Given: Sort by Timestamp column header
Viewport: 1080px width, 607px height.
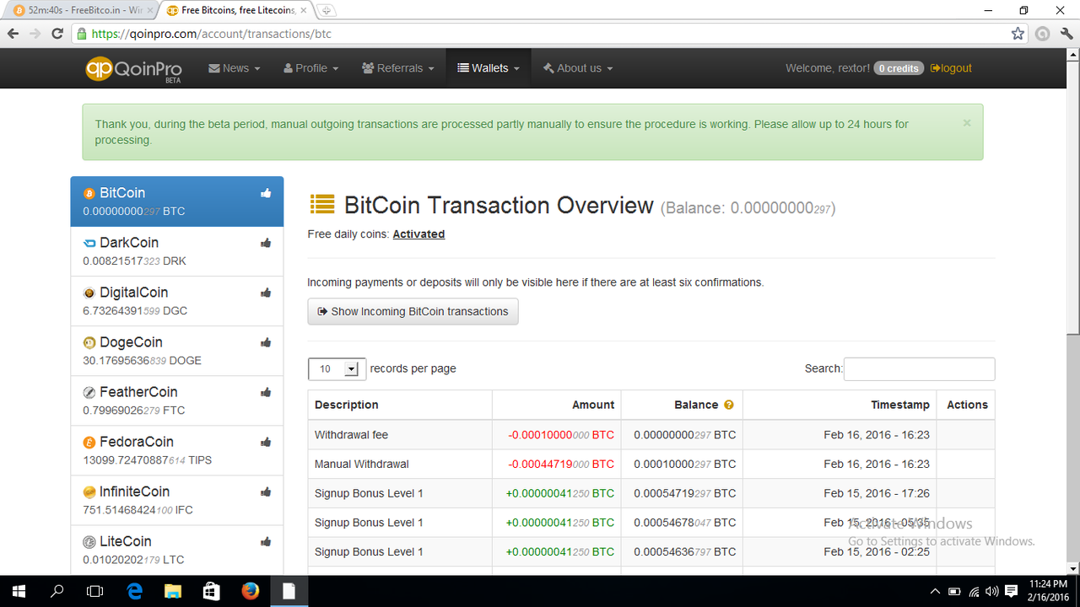Looking at the screenshot, I should pos(840,405).
